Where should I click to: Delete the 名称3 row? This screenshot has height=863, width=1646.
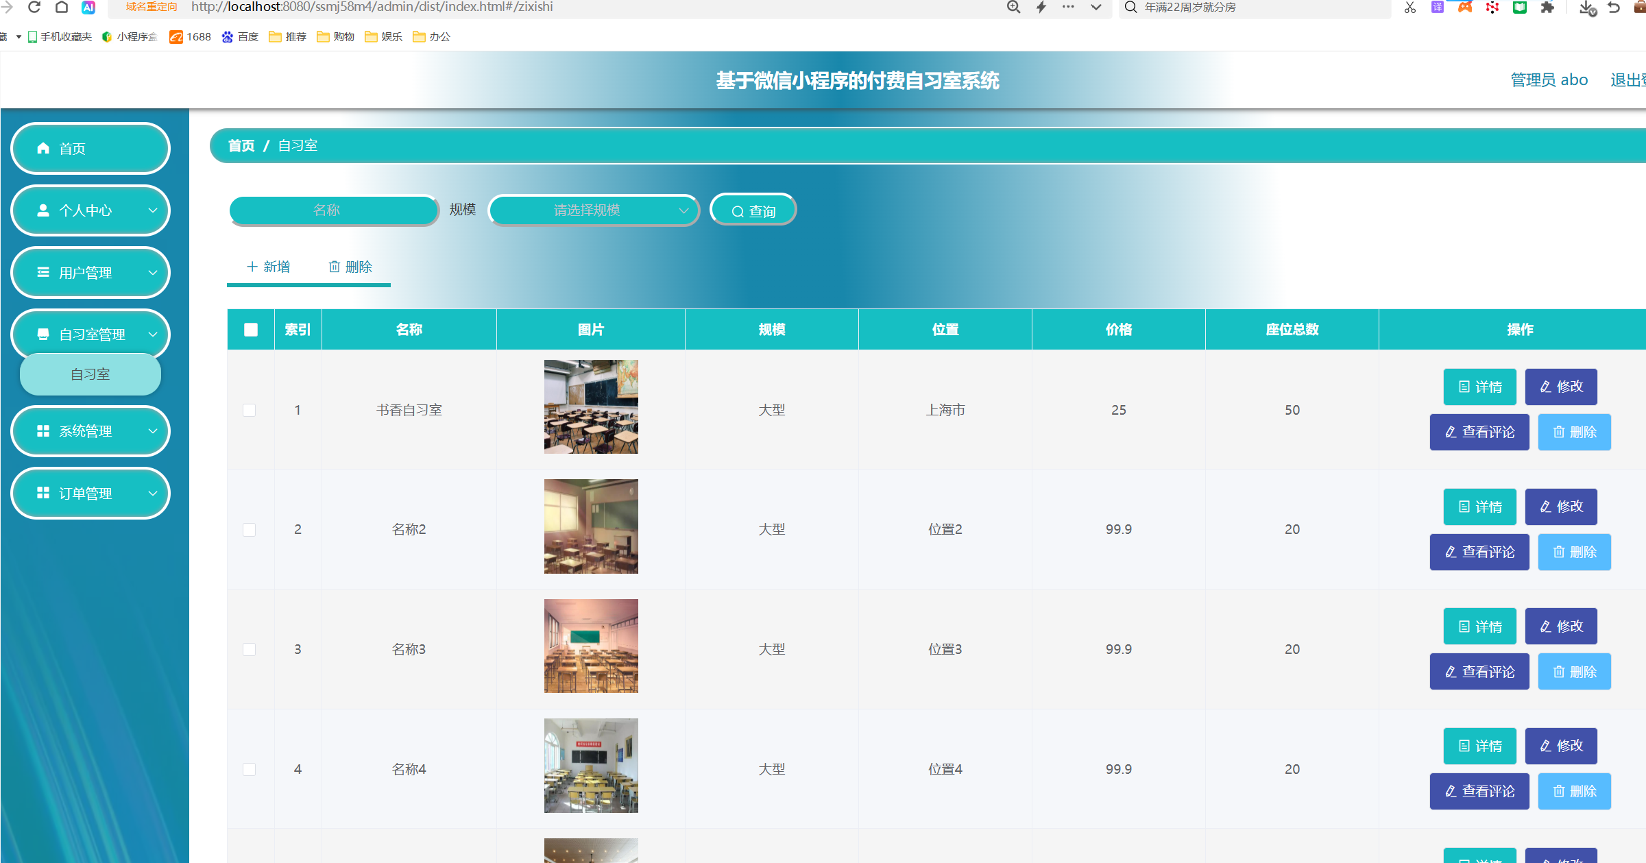1574,672
